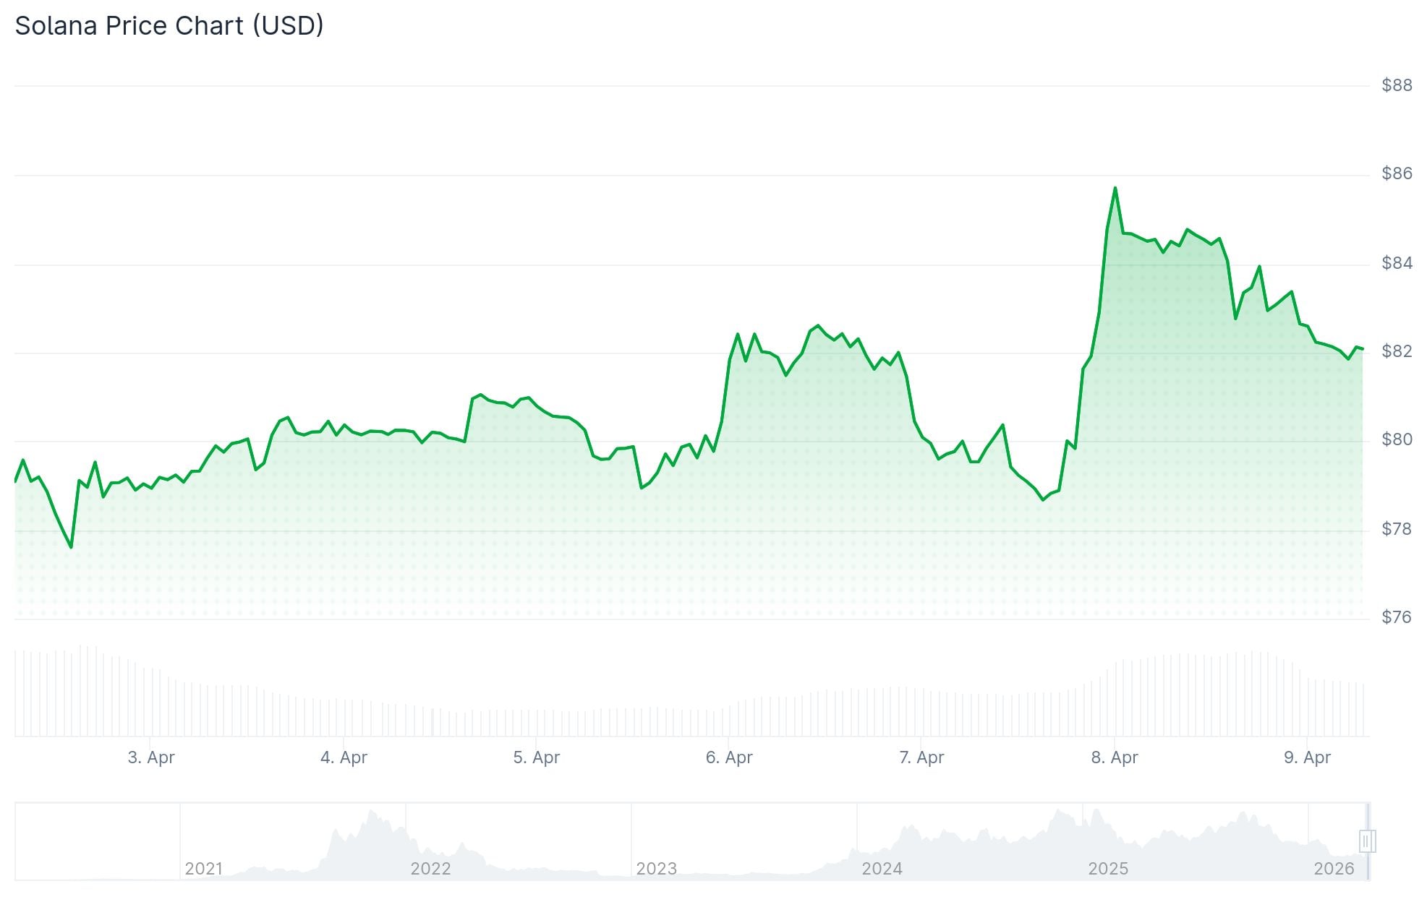Click the 9. Apr date label
Screen dimensions: 1427x902
1307,757
